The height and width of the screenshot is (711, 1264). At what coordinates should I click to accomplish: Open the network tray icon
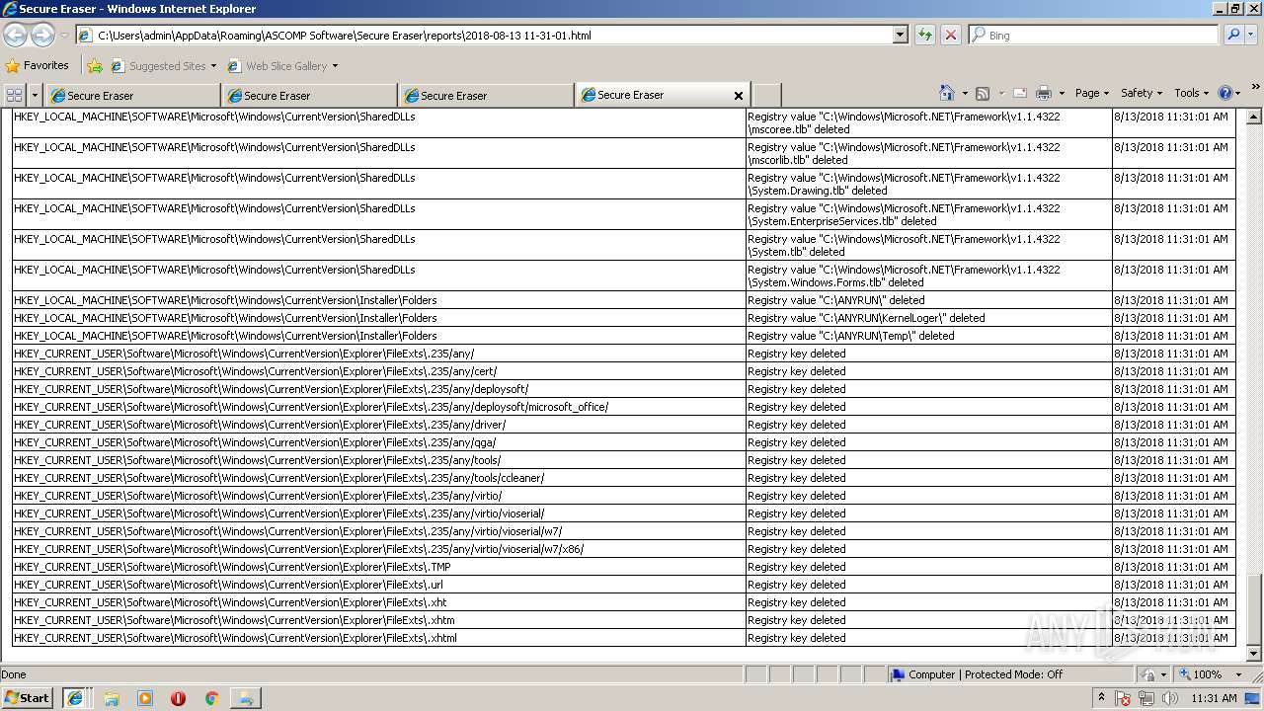click(x=1145, y=698)
